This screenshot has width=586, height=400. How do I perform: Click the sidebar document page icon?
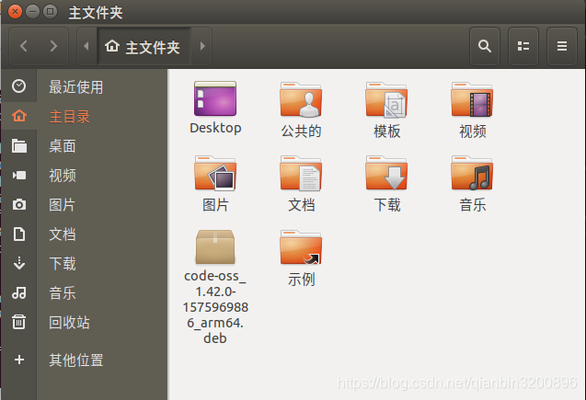[x=19, y=234]
